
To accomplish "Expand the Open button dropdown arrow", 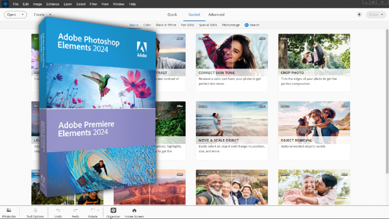I will (23, 15).
